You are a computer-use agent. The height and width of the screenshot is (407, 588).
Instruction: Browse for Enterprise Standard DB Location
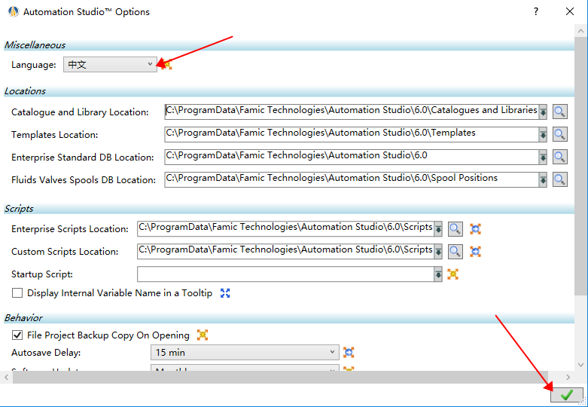tap(559, 157)
